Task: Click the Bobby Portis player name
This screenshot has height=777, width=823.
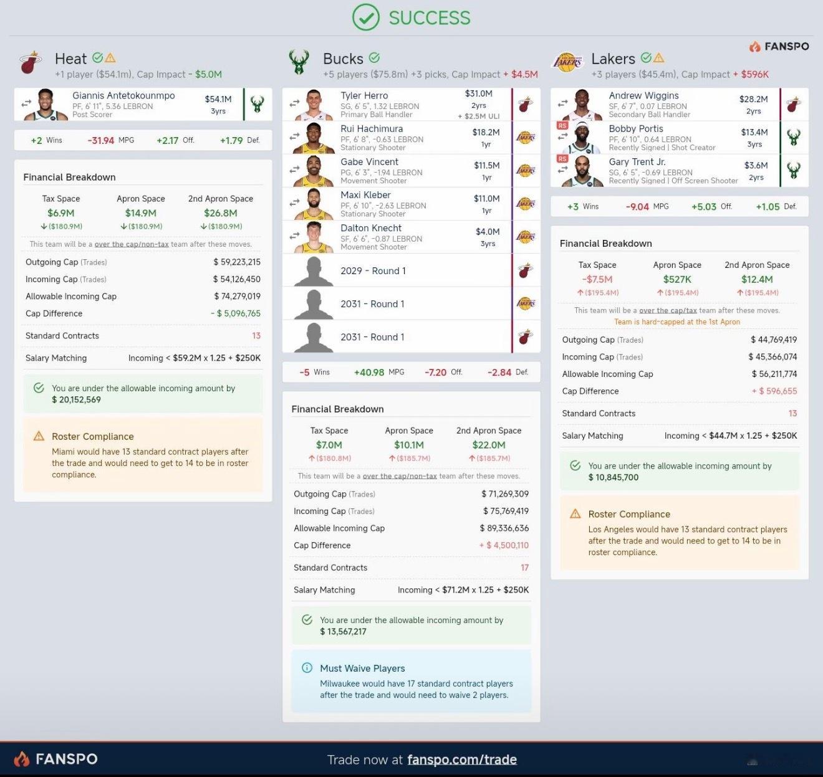Action: click(x=636, y=128)
